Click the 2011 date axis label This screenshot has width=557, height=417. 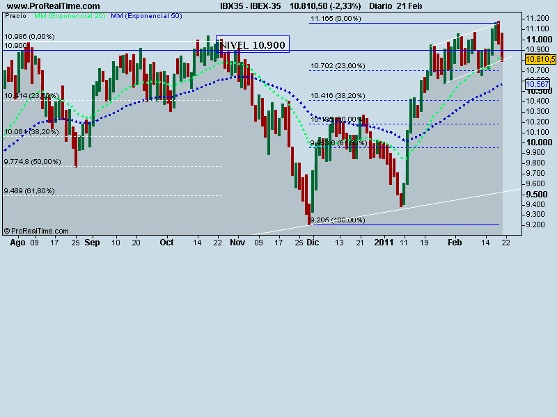point(384,243)
